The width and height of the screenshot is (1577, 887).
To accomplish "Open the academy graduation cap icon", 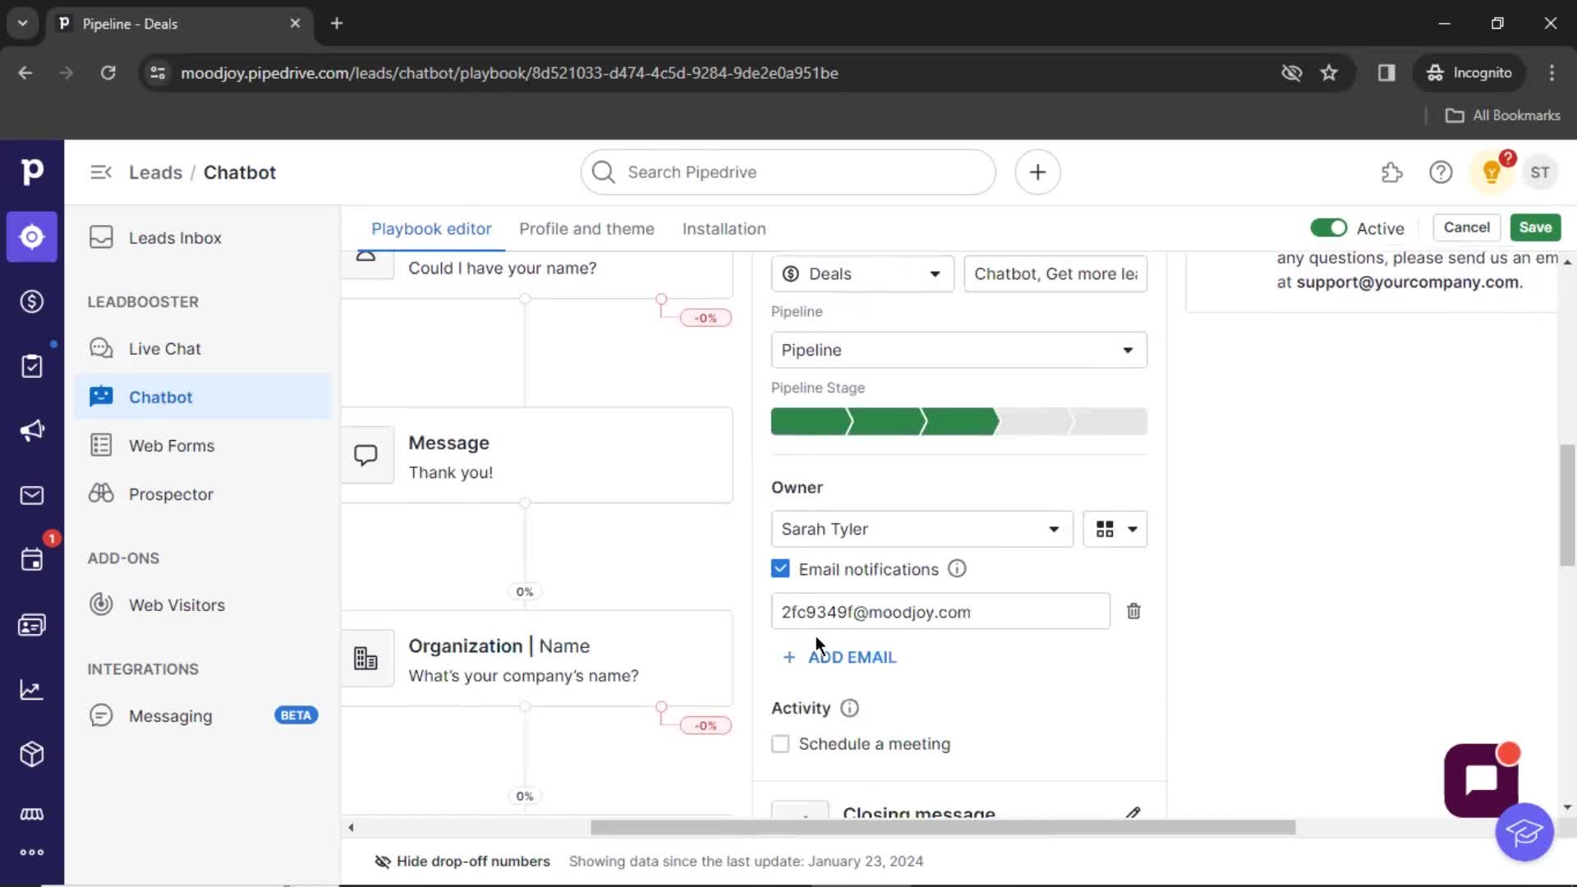I will (1524, 832).
